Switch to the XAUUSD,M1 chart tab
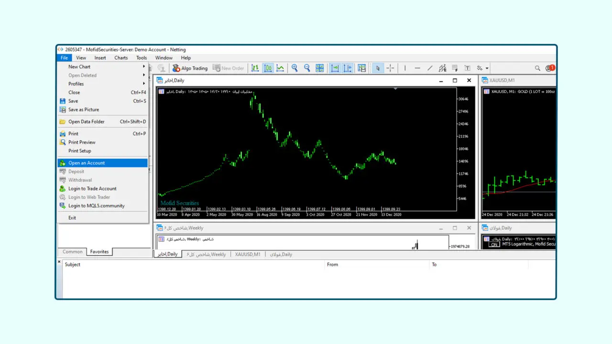 coord(248,255)
